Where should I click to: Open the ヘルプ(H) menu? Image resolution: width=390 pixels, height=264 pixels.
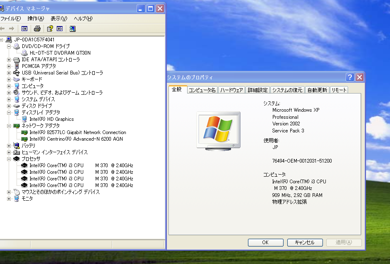pos(83,19)
